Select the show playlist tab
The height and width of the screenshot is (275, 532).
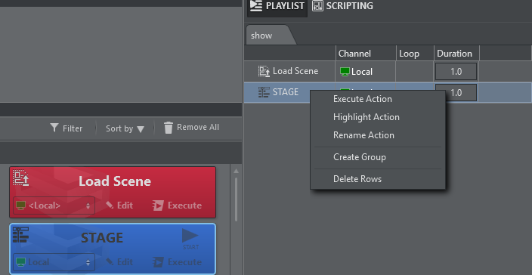click(x=268, y=36)
